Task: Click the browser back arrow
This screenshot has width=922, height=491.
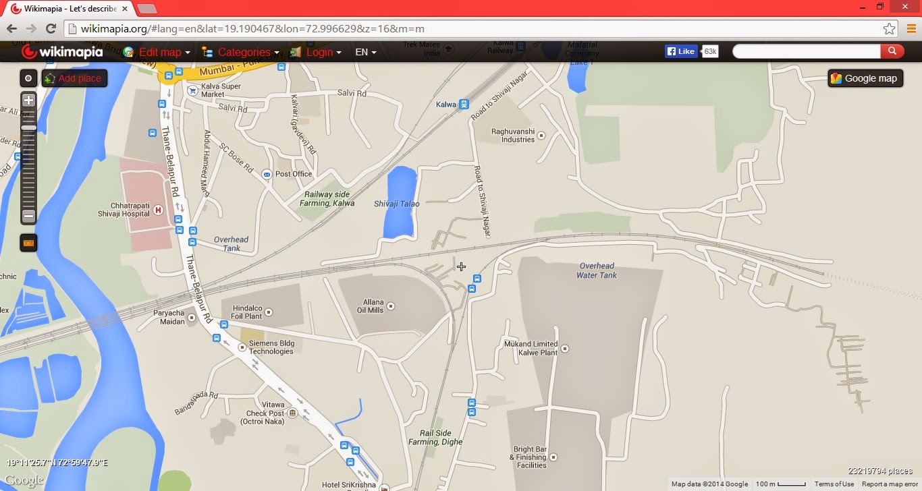Action: [11, 28]
